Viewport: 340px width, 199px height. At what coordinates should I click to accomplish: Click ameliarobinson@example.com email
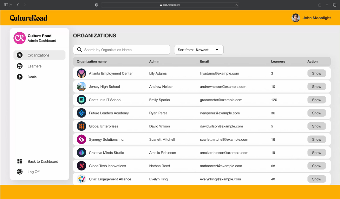(224, 153)
